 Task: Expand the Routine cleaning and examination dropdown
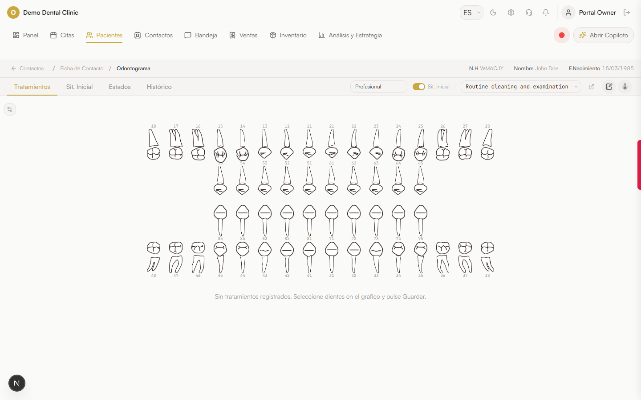tap(521, 87)
